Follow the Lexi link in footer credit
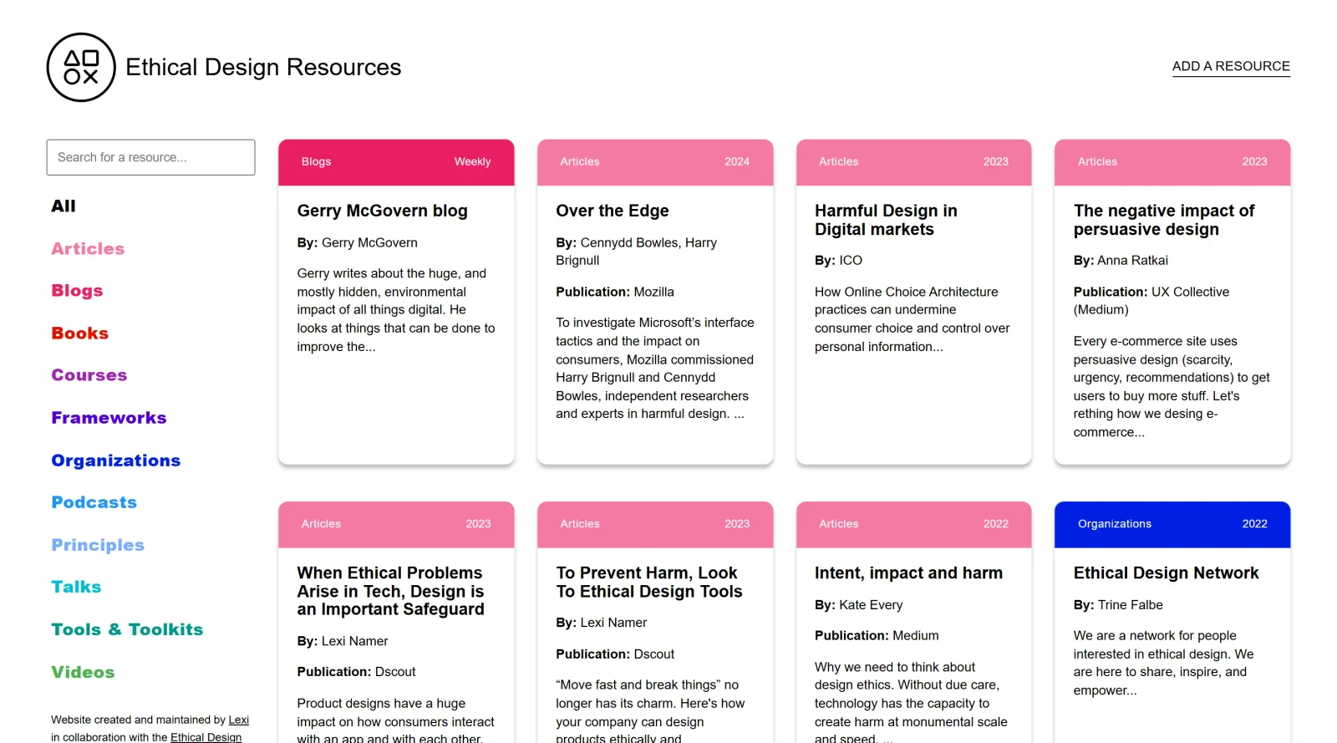Image resolution: width=1337 pixels, height=743 pixels. coord(239,720)
